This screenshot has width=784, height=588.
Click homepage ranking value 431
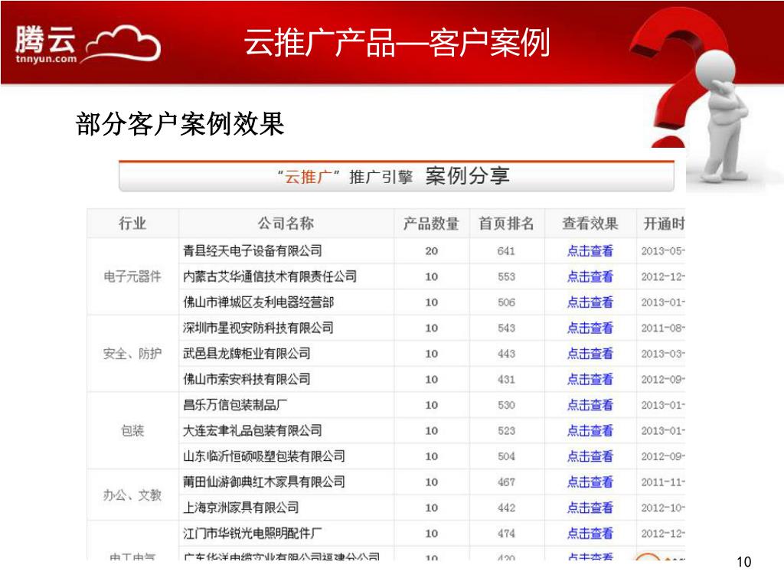click(x=506, y=380)
